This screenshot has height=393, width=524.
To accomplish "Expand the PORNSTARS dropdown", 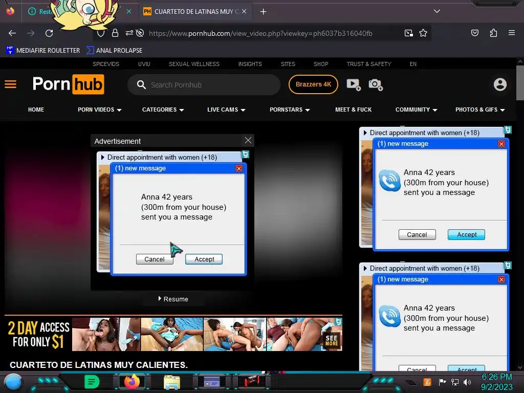I will coord(290,110).
